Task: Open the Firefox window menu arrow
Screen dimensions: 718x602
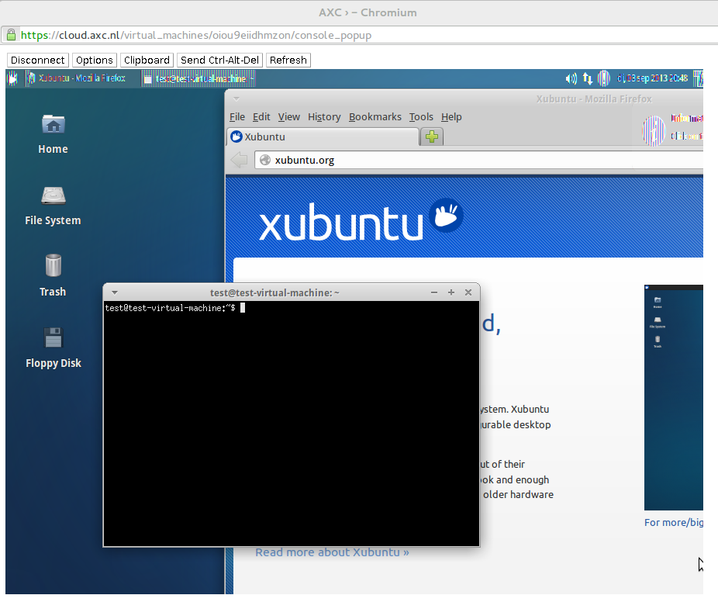Action: click(236, 99)
